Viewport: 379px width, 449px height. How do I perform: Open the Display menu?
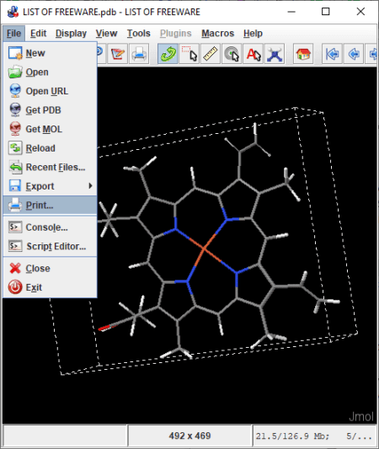71,33
